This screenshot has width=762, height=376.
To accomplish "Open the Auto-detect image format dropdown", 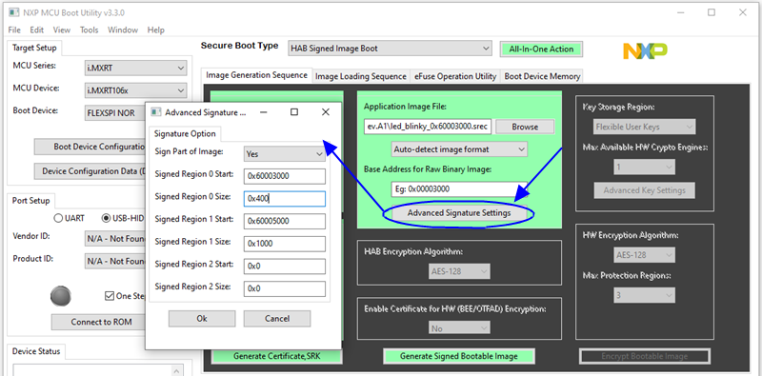I will click(459, 149).
